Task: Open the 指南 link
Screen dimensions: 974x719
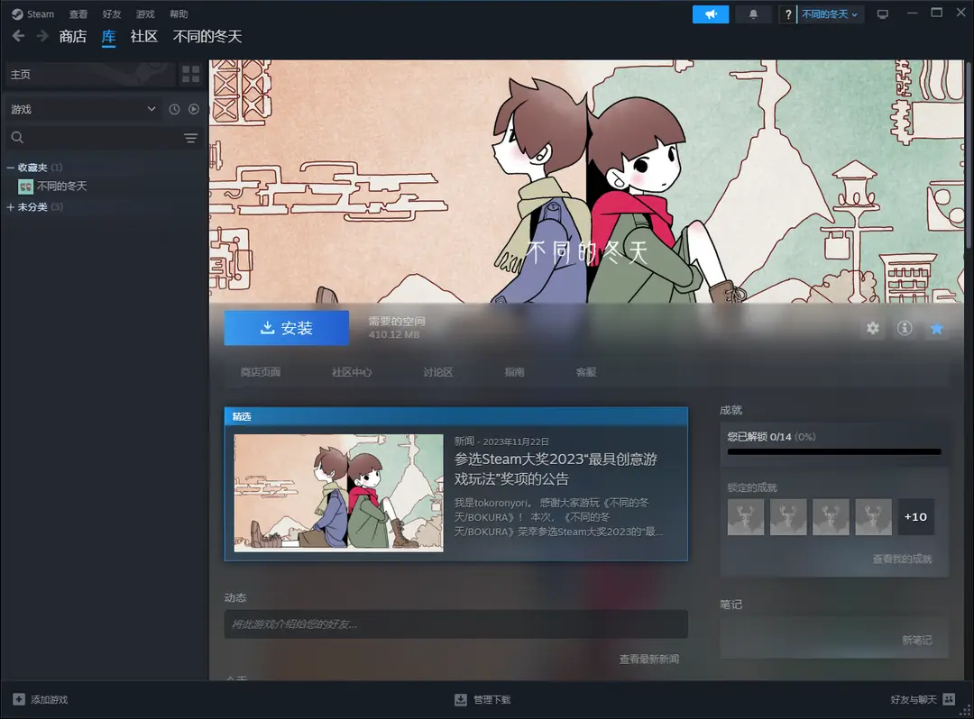Action: tap(514, 372)
